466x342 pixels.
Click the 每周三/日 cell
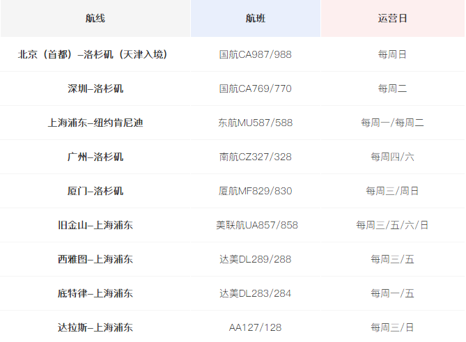392,328
